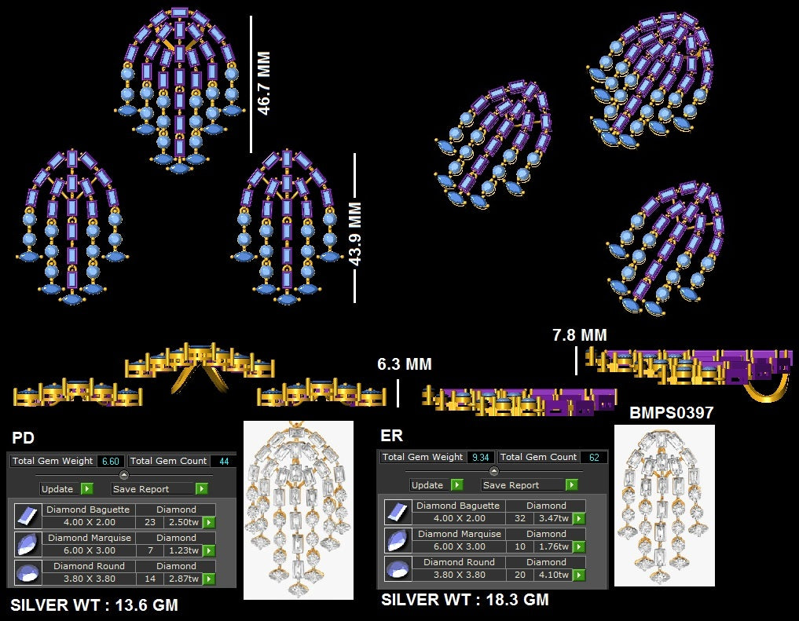Screen dimensions: 799x621
Task: Expand the 4.10tw round diamond arrow in ER
Action: click(578, 575)
